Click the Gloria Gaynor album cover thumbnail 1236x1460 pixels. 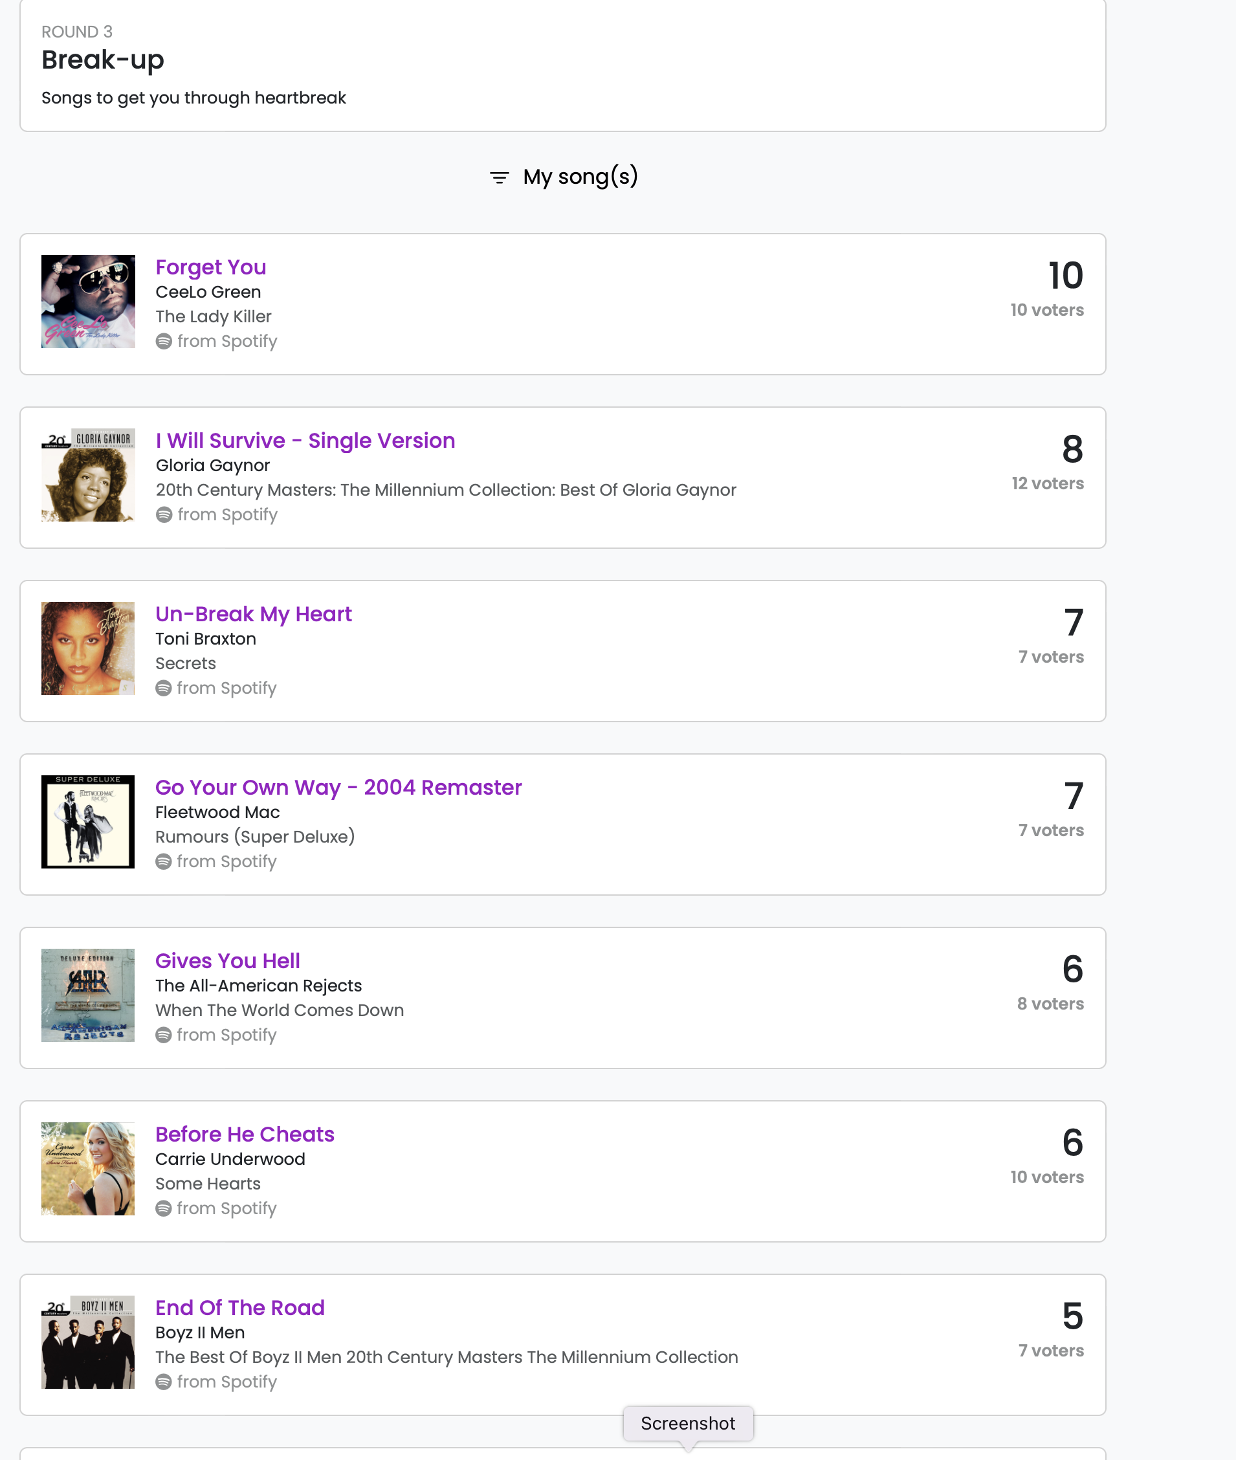point(88,475)
